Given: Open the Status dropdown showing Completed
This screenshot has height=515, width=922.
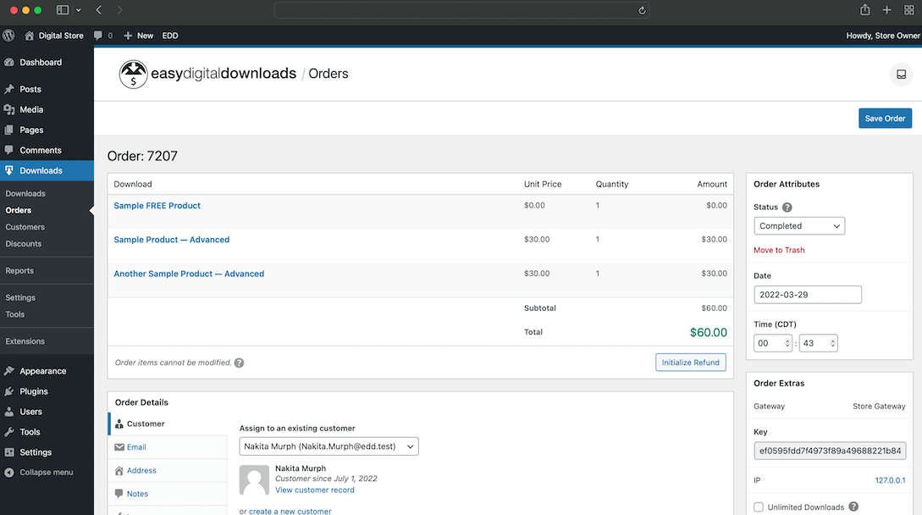Looking at the screenshot, I should click(798, 225).
